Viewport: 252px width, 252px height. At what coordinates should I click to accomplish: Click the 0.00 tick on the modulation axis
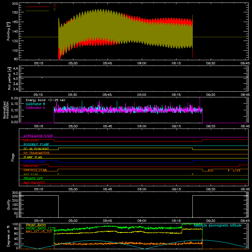pos(14,122)
